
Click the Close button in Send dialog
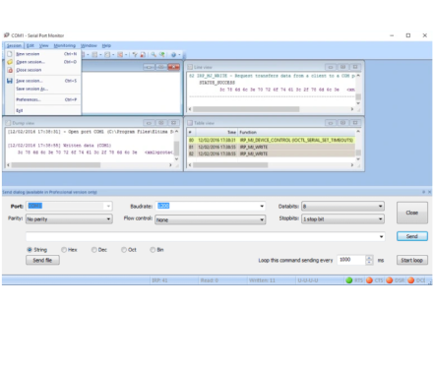(x=412, y=213)
